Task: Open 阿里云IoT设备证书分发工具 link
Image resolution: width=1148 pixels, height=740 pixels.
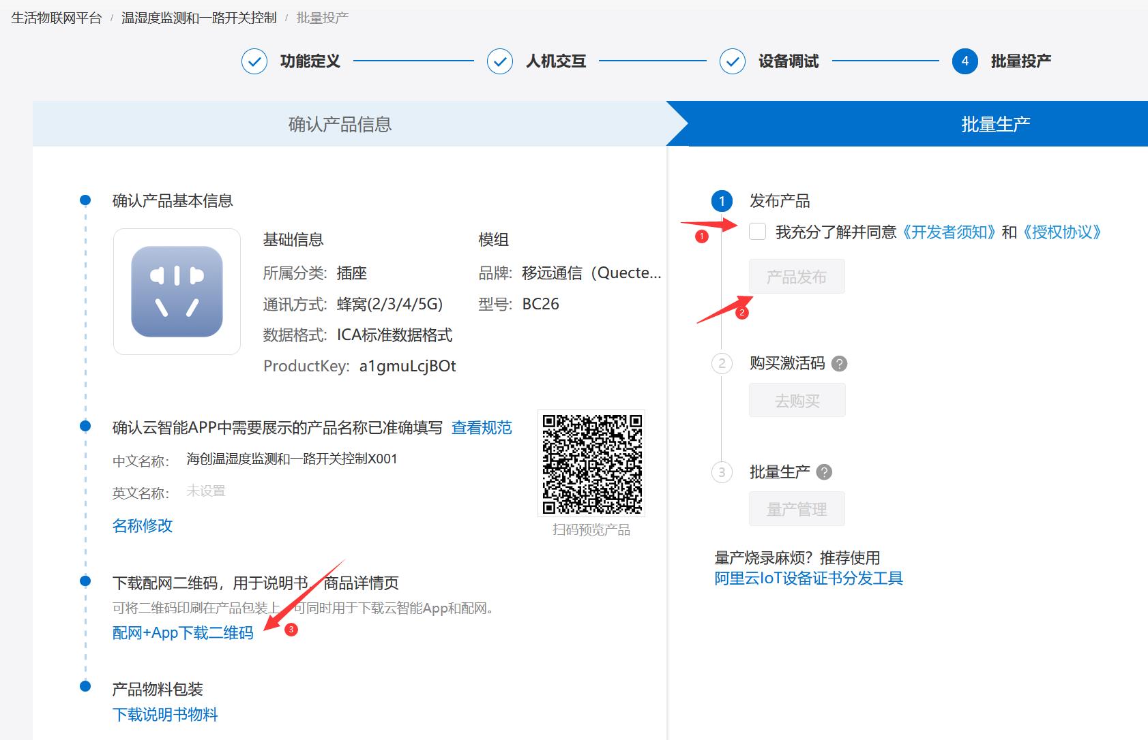Action: point(809,579)
